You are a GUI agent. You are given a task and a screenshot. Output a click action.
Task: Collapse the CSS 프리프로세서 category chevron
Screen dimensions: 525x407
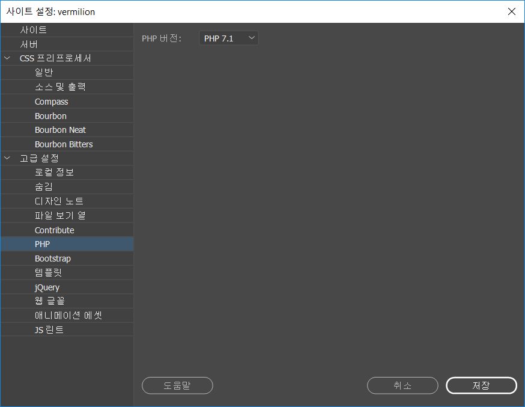pos(7,58)
